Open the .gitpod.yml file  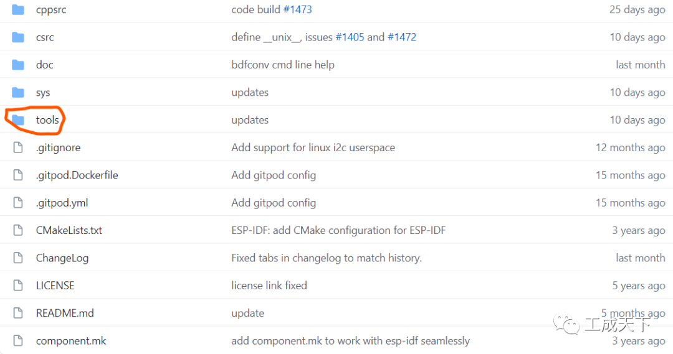click(x=62, y=203)
